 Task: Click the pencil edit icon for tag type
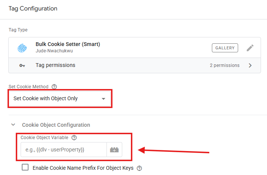250,48
